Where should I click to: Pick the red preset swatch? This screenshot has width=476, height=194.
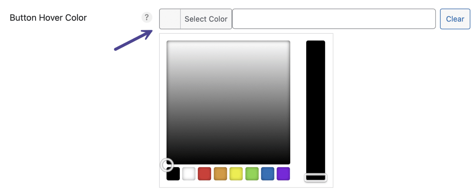204,174
